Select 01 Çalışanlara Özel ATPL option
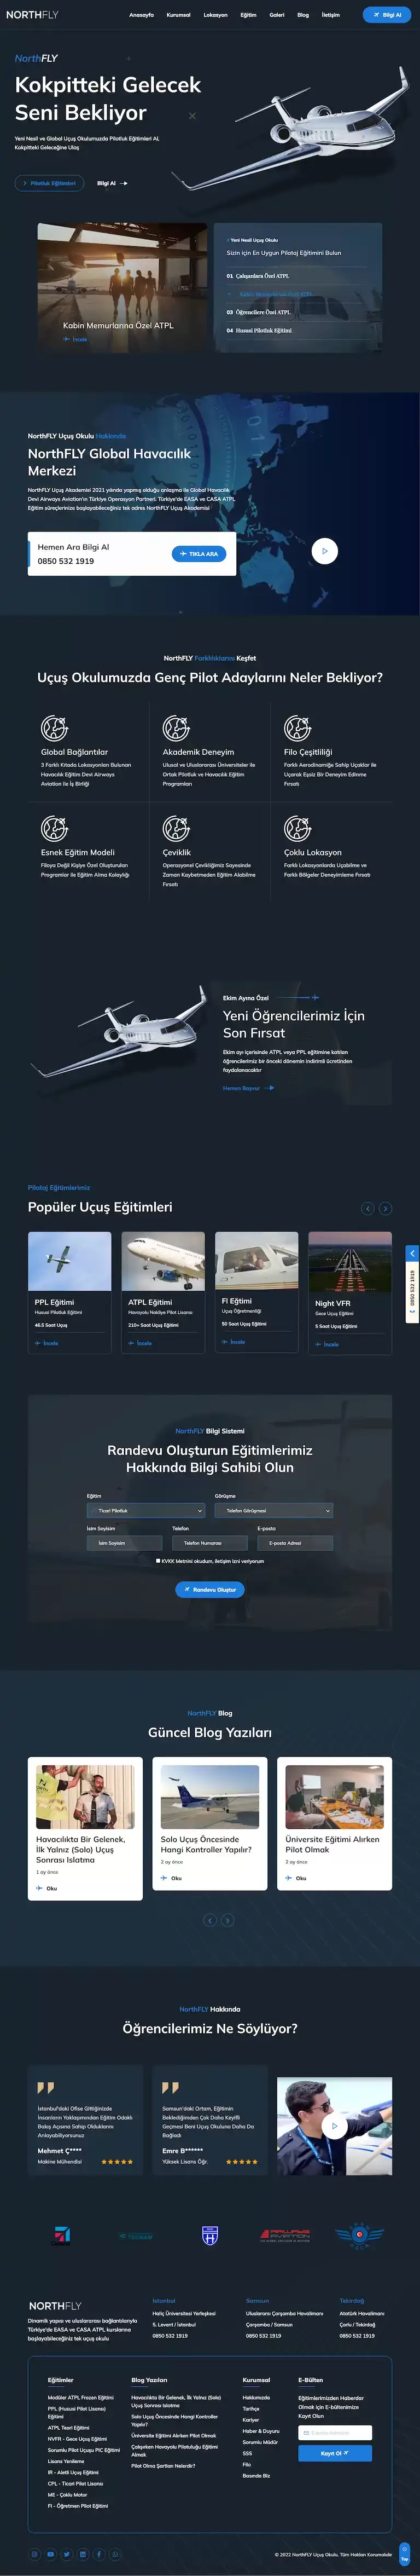The width and height of the screenshot is (420, 2576). coord(258,276)
